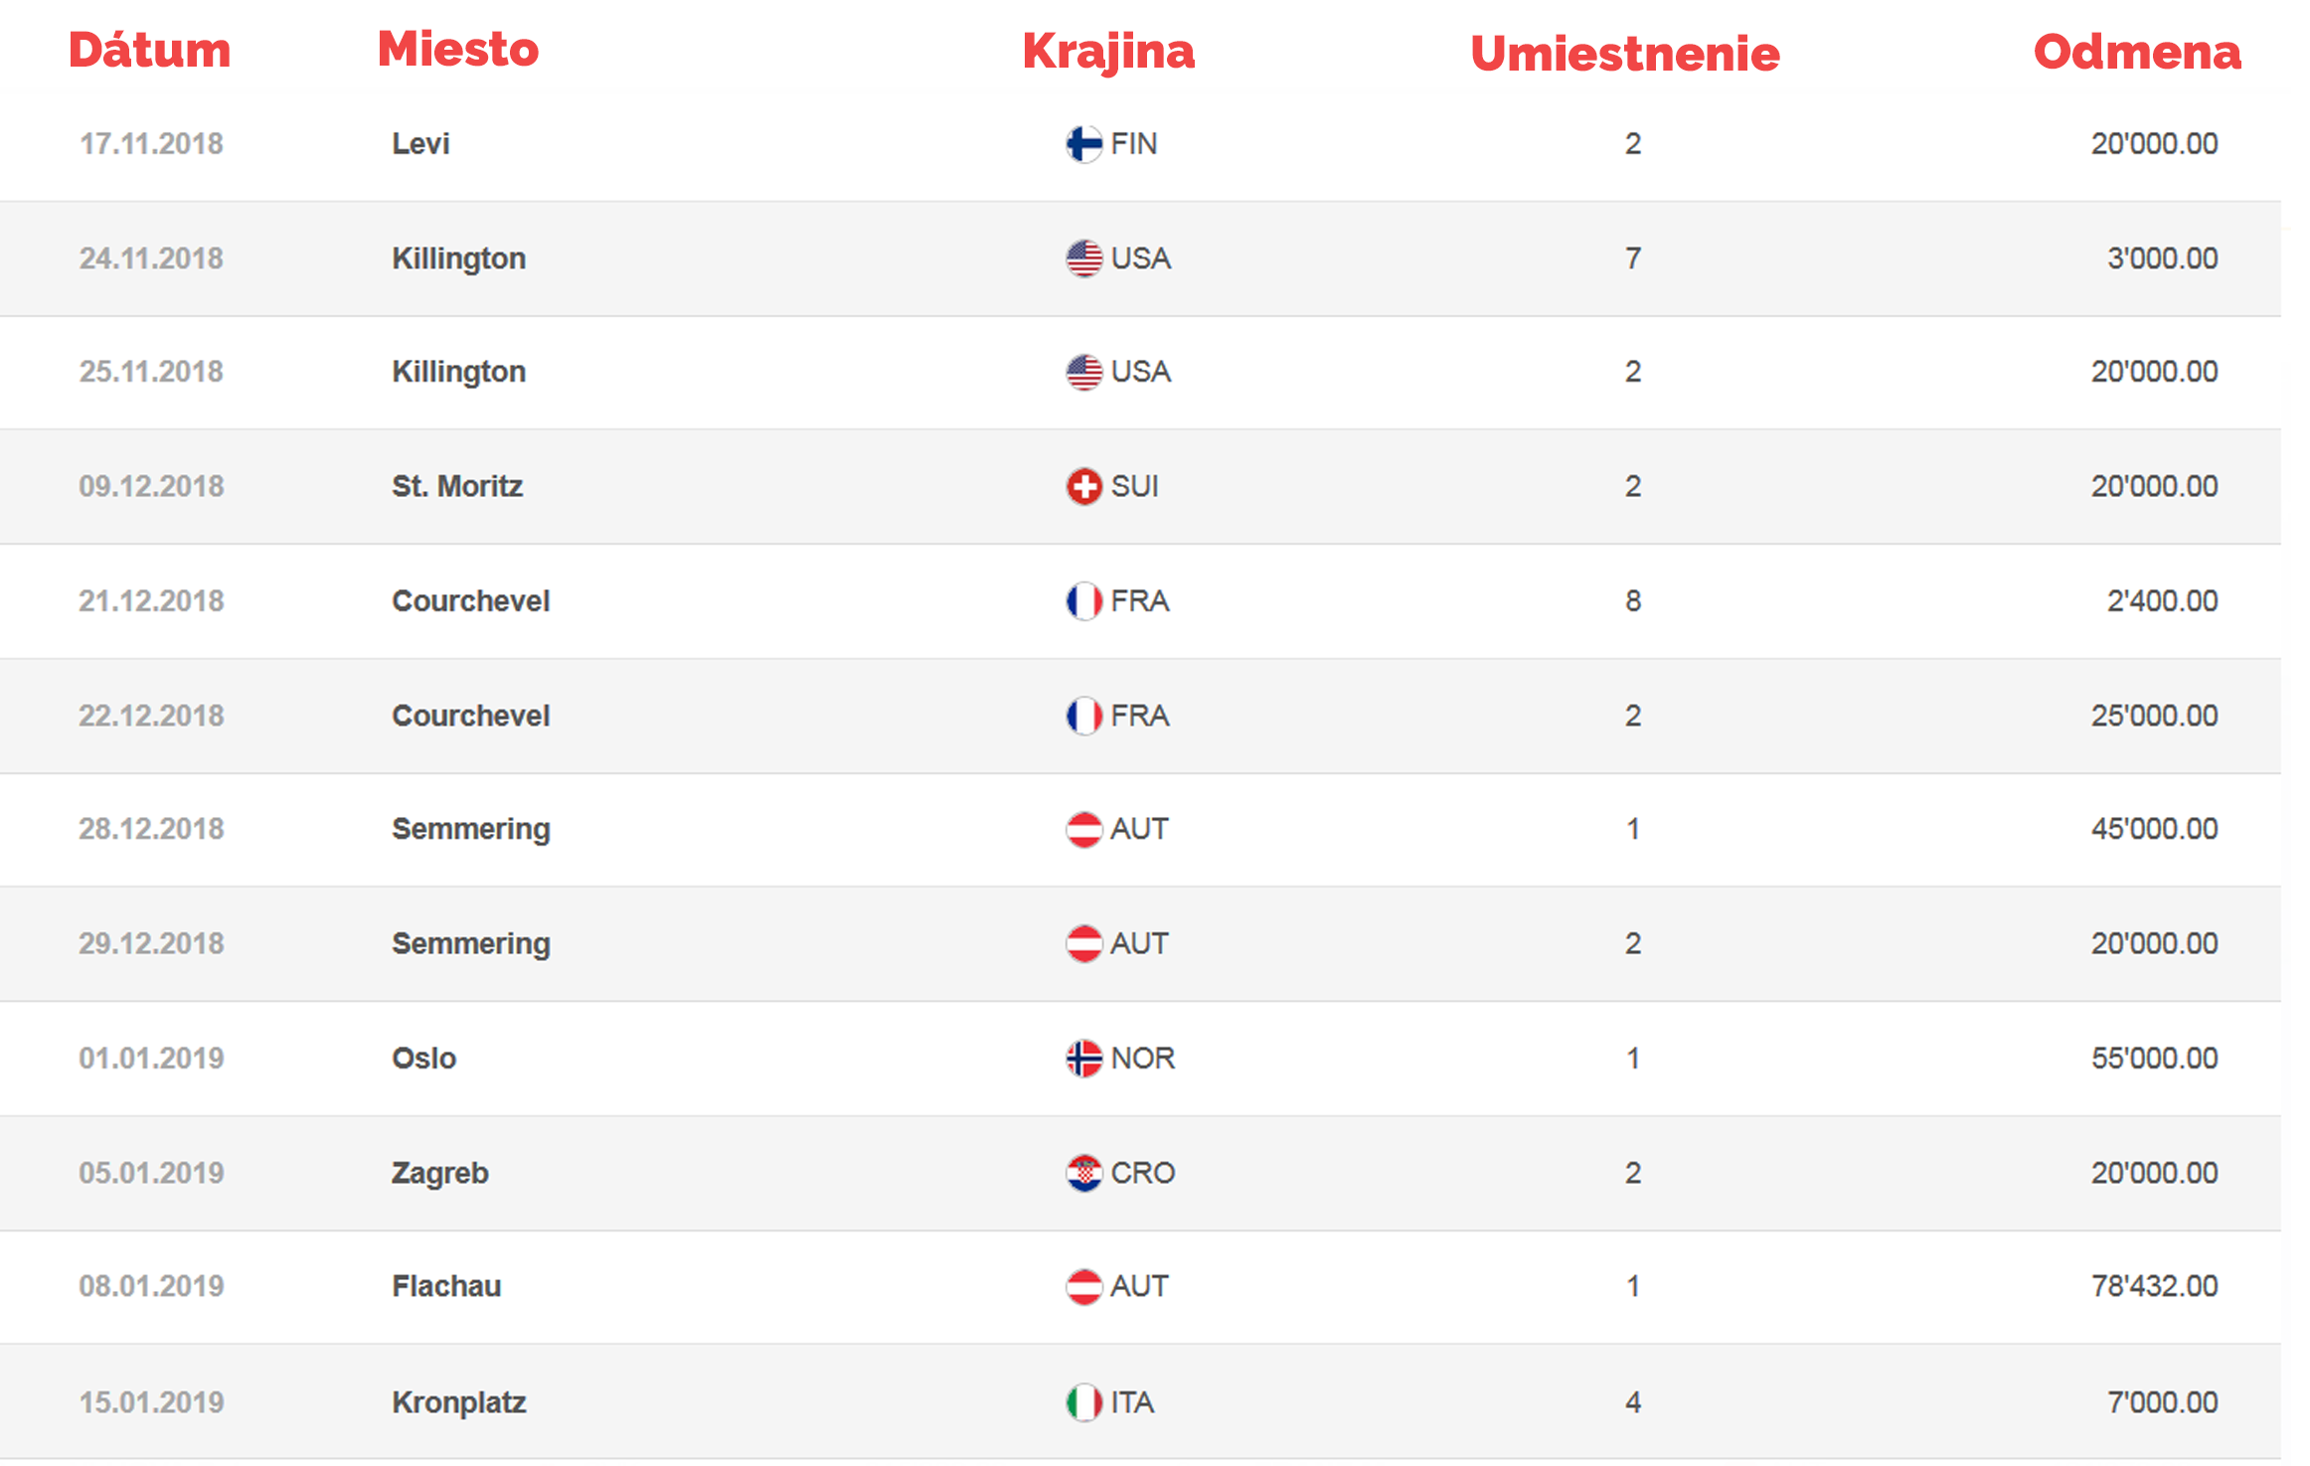This screenshot has width=2310, height=1466.
Task: Click the Odmena column header
Action: tap(2137, 52)
